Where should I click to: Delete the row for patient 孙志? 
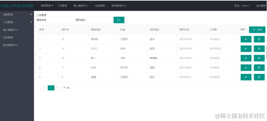pos(259,68)
